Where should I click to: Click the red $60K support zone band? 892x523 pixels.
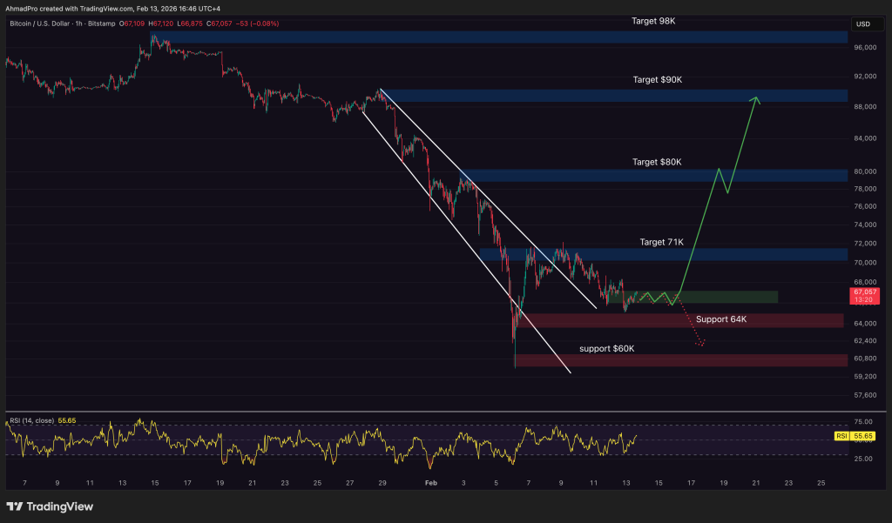[679, 360]
